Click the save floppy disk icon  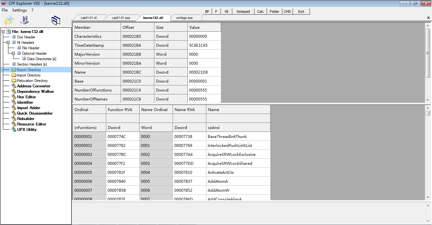point(24,20)
